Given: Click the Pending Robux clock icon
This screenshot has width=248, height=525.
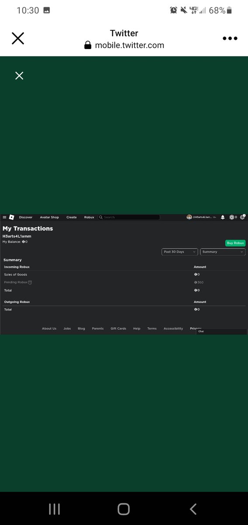Looking at the screenshot, I should coord(30,283).
